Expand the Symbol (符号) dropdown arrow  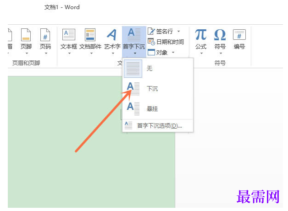click(x=221, y=54)
